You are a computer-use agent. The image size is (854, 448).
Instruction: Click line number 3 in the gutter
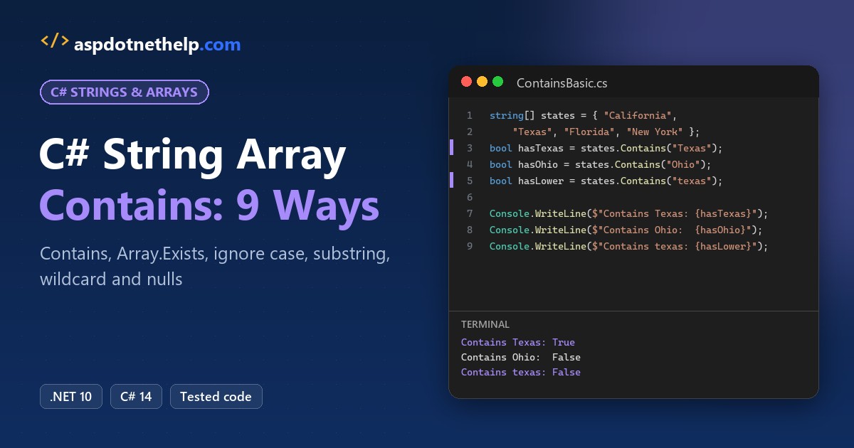point(469,148)
